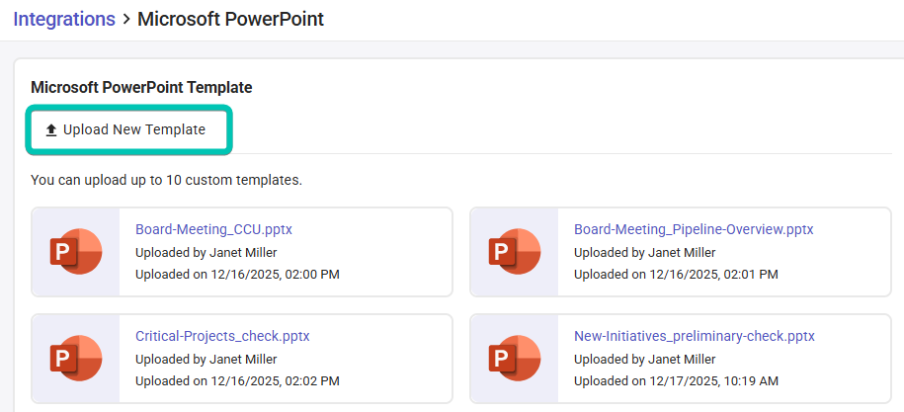Click upload date 12/17/2025, 10:19 AM
904x412 pixels.
tap(676, 380)
